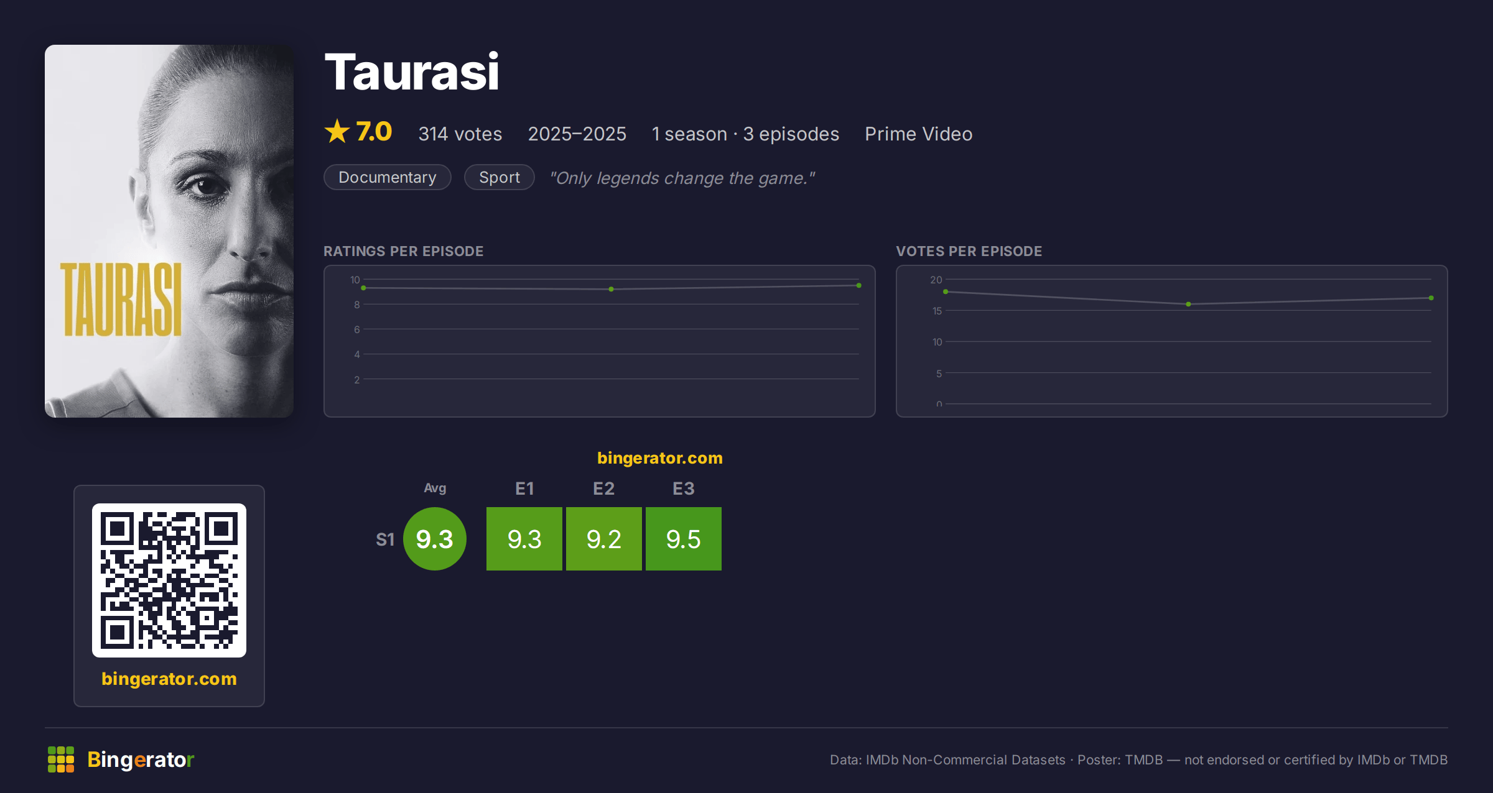Open the Taurasi poster thumbnail
The image size is (1493, 793).
(169, 231)
